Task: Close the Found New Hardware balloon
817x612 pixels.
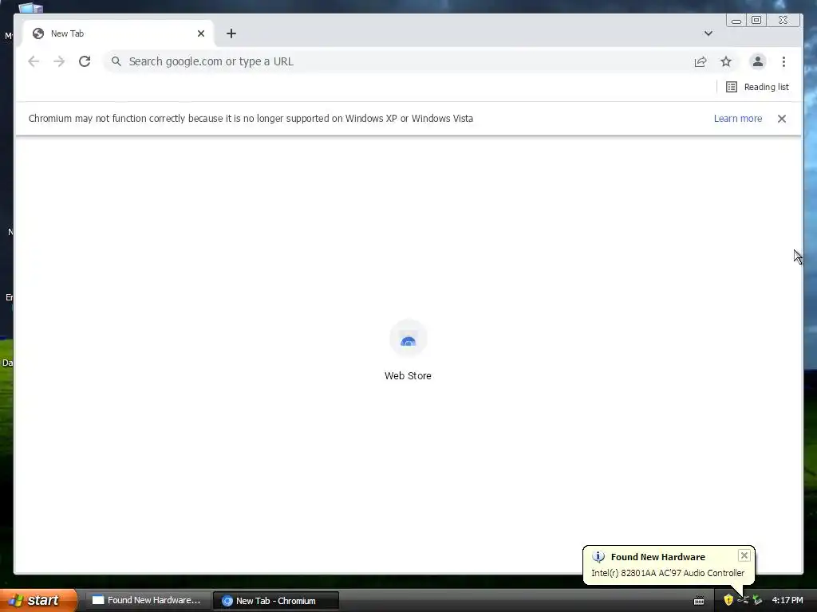Action: [x=744, y=555]
